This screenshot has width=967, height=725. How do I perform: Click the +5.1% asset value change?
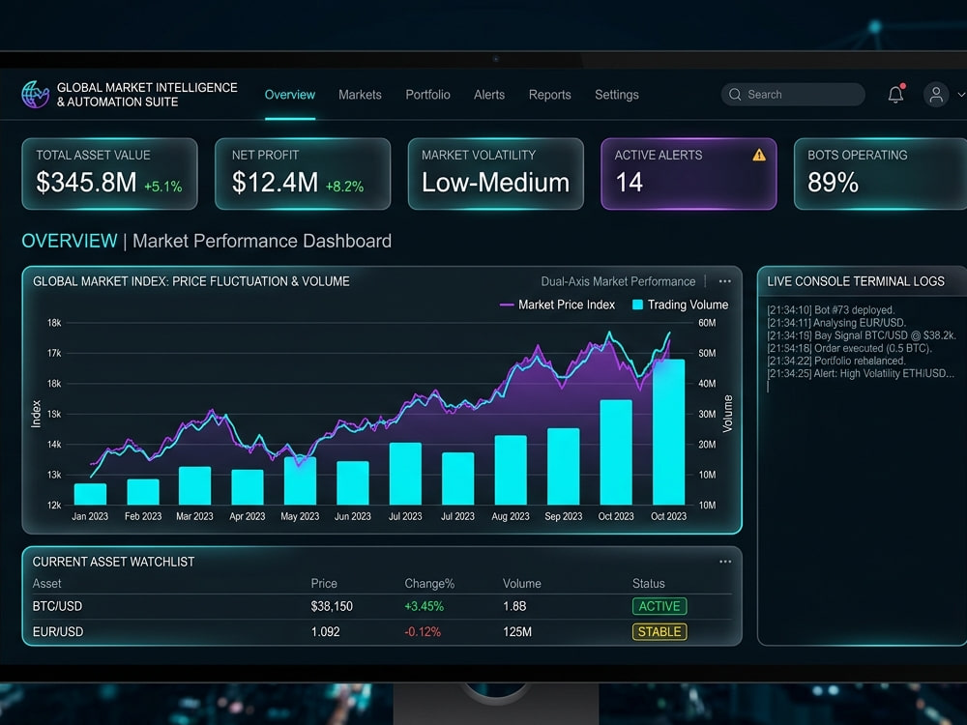click(162, 187)
